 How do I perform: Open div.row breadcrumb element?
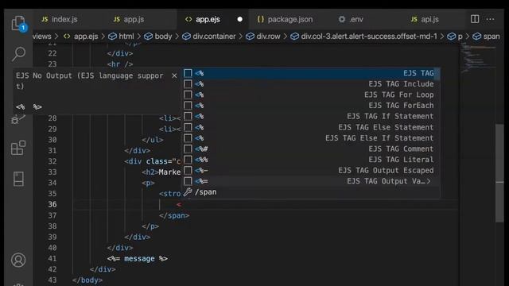262,37
